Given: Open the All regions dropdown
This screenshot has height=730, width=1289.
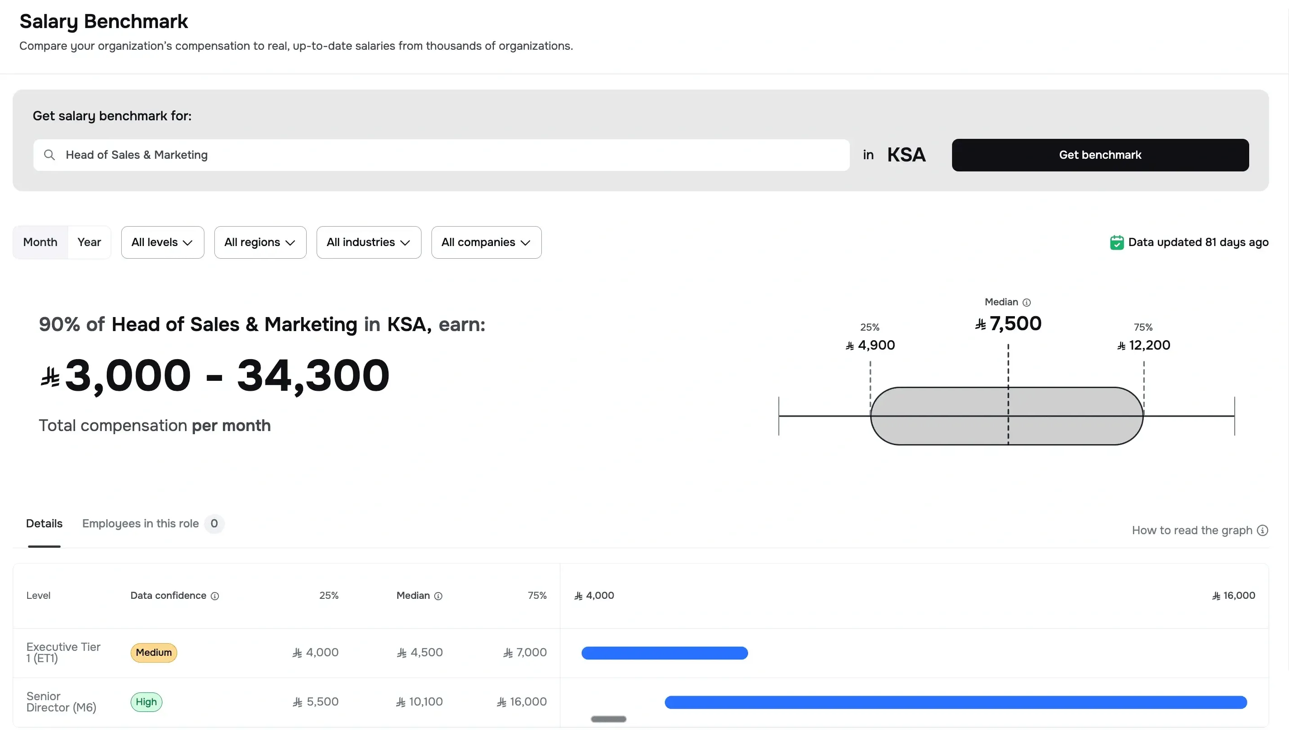Looking at the screenshot, I should click(x=260, y=242).
